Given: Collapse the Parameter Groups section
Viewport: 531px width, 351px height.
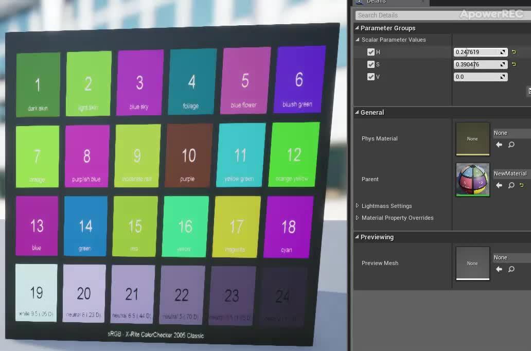Looking at the screenshot, I should tap(357, 28).
